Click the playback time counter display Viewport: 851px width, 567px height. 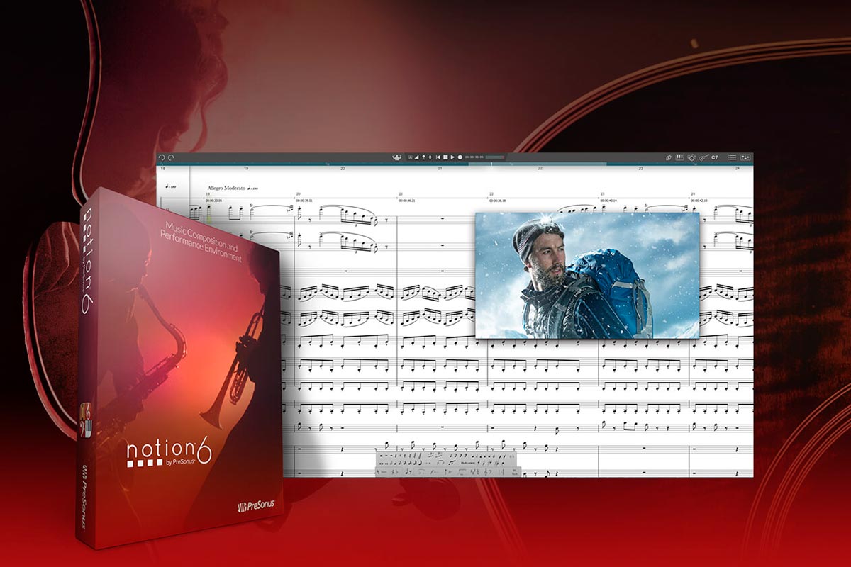474,157
